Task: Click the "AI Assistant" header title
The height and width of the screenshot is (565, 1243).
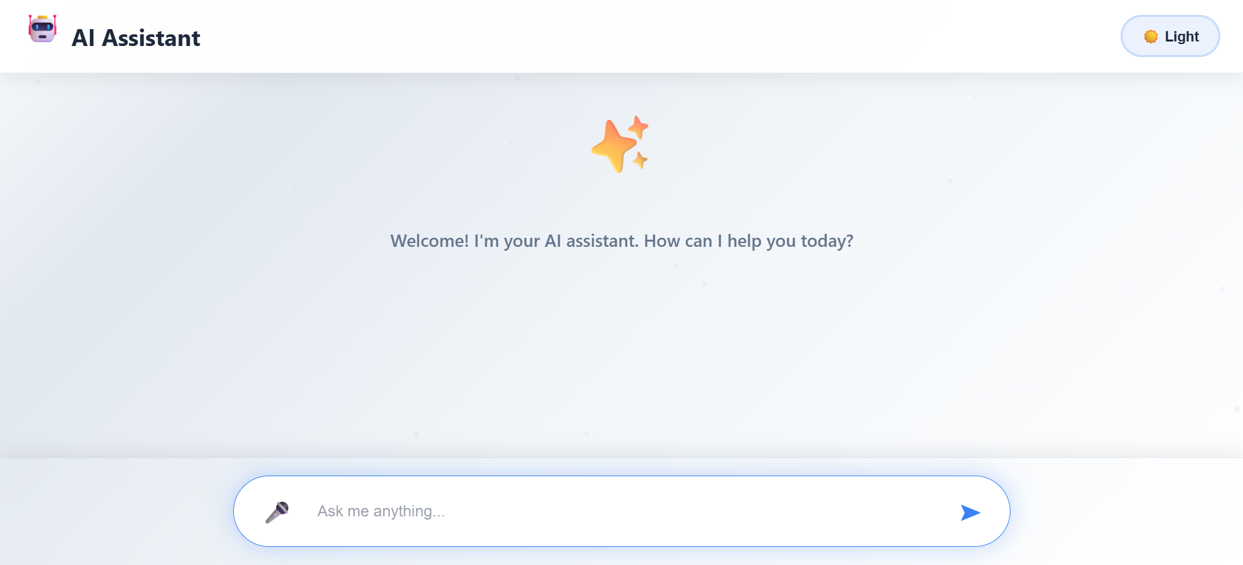Action: tap(135, 38)
